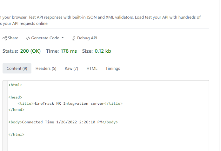
Task: Open the HTML tab
Action: pos(92,68)
